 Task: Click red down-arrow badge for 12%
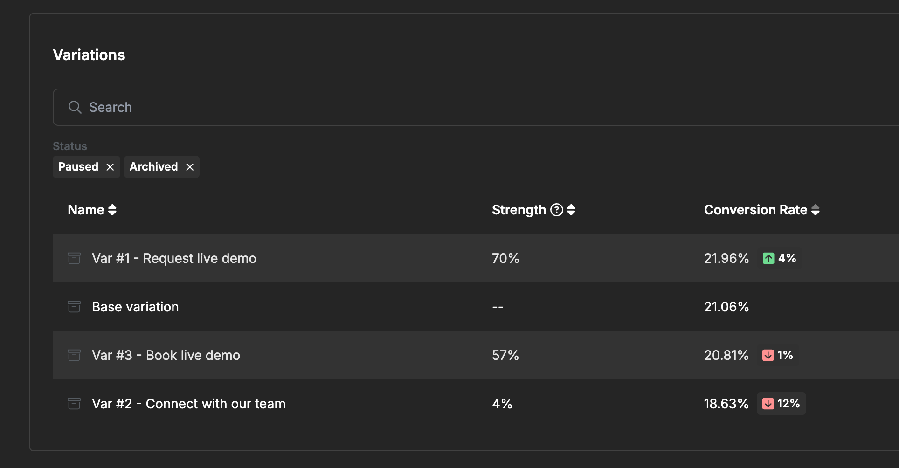coord(768,404)
